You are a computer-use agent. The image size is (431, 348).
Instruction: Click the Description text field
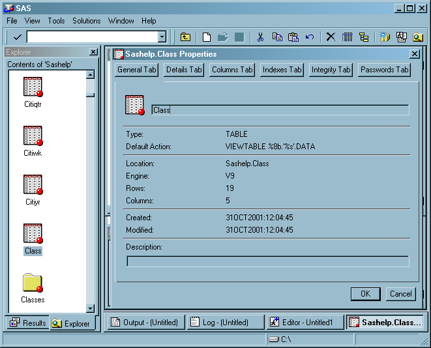[x=268, y=261]
